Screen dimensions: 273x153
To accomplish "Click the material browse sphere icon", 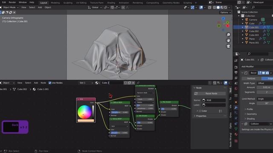I will (98, 83).
